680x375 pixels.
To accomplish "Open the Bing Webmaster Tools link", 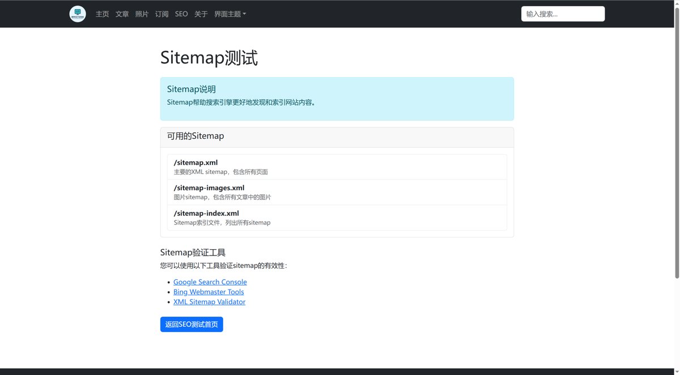I will click(209, 292).
